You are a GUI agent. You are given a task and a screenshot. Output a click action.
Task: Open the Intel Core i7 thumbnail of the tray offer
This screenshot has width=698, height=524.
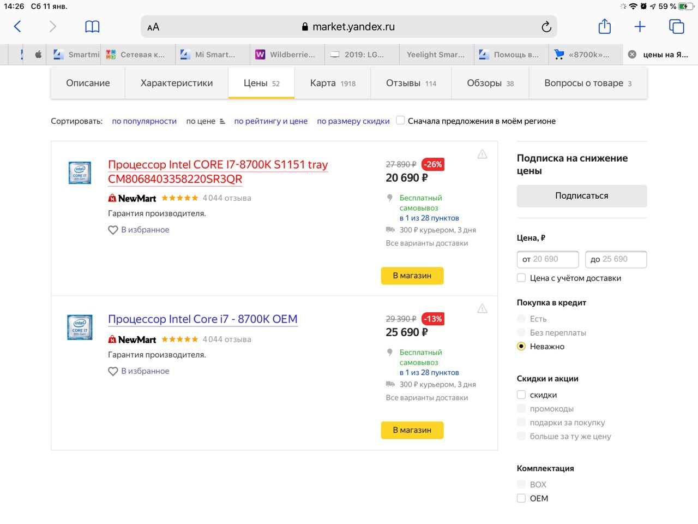coord(80,172)
